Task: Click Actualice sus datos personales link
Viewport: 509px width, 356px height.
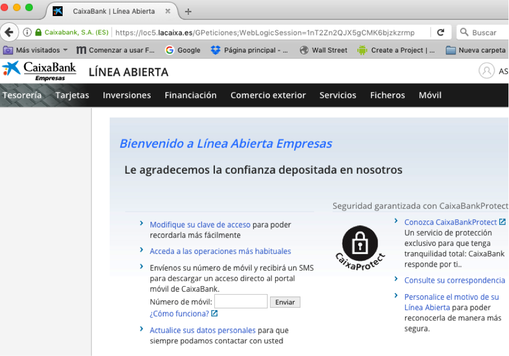Action: [203, 330]
